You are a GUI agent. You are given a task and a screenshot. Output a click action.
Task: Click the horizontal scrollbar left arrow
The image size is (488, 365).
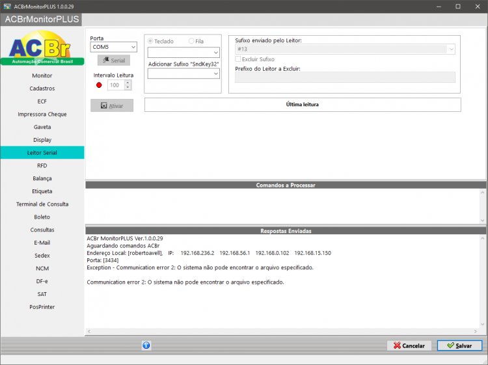(x=89, y=331)
